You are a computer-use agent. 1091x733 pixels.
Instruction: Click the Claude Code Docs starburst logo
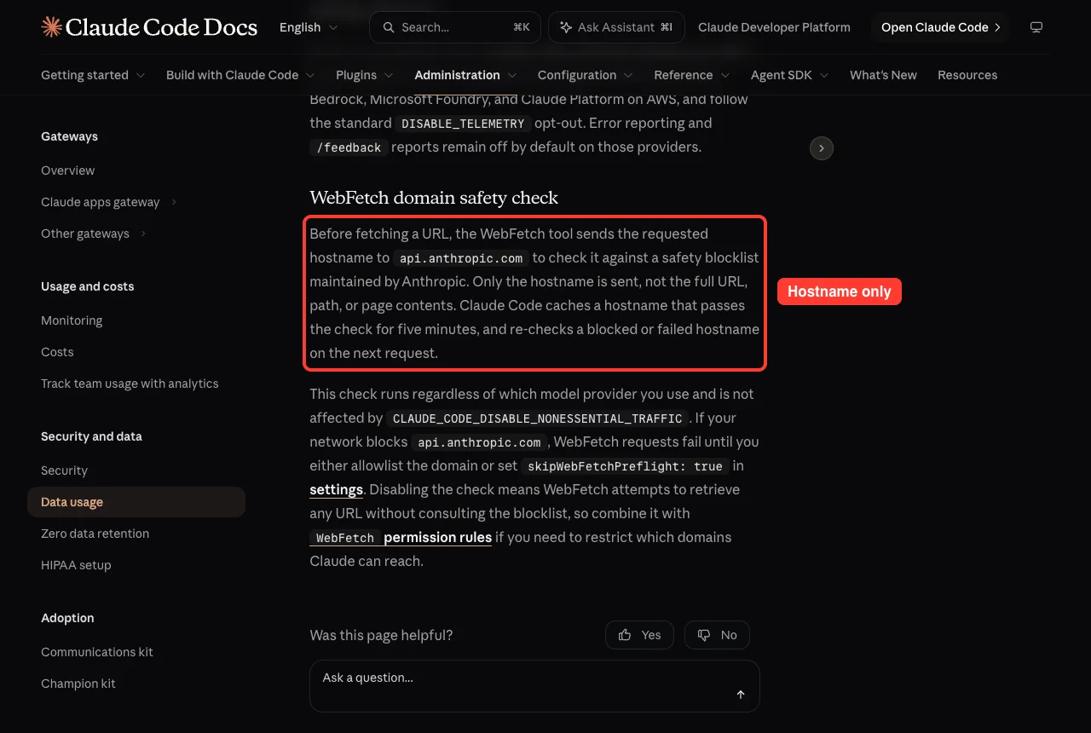pos(51,27)
